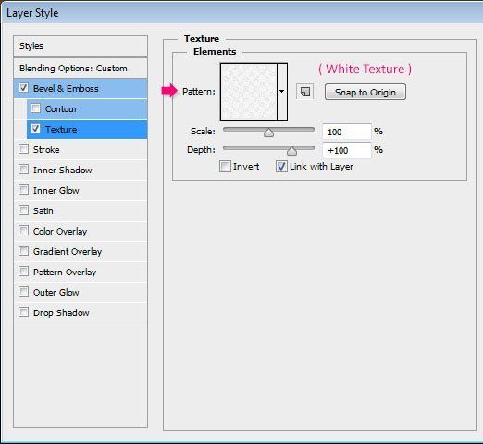
Task: Click the Scale value input field
Action: pyautogui.click(x=347, y=132)
